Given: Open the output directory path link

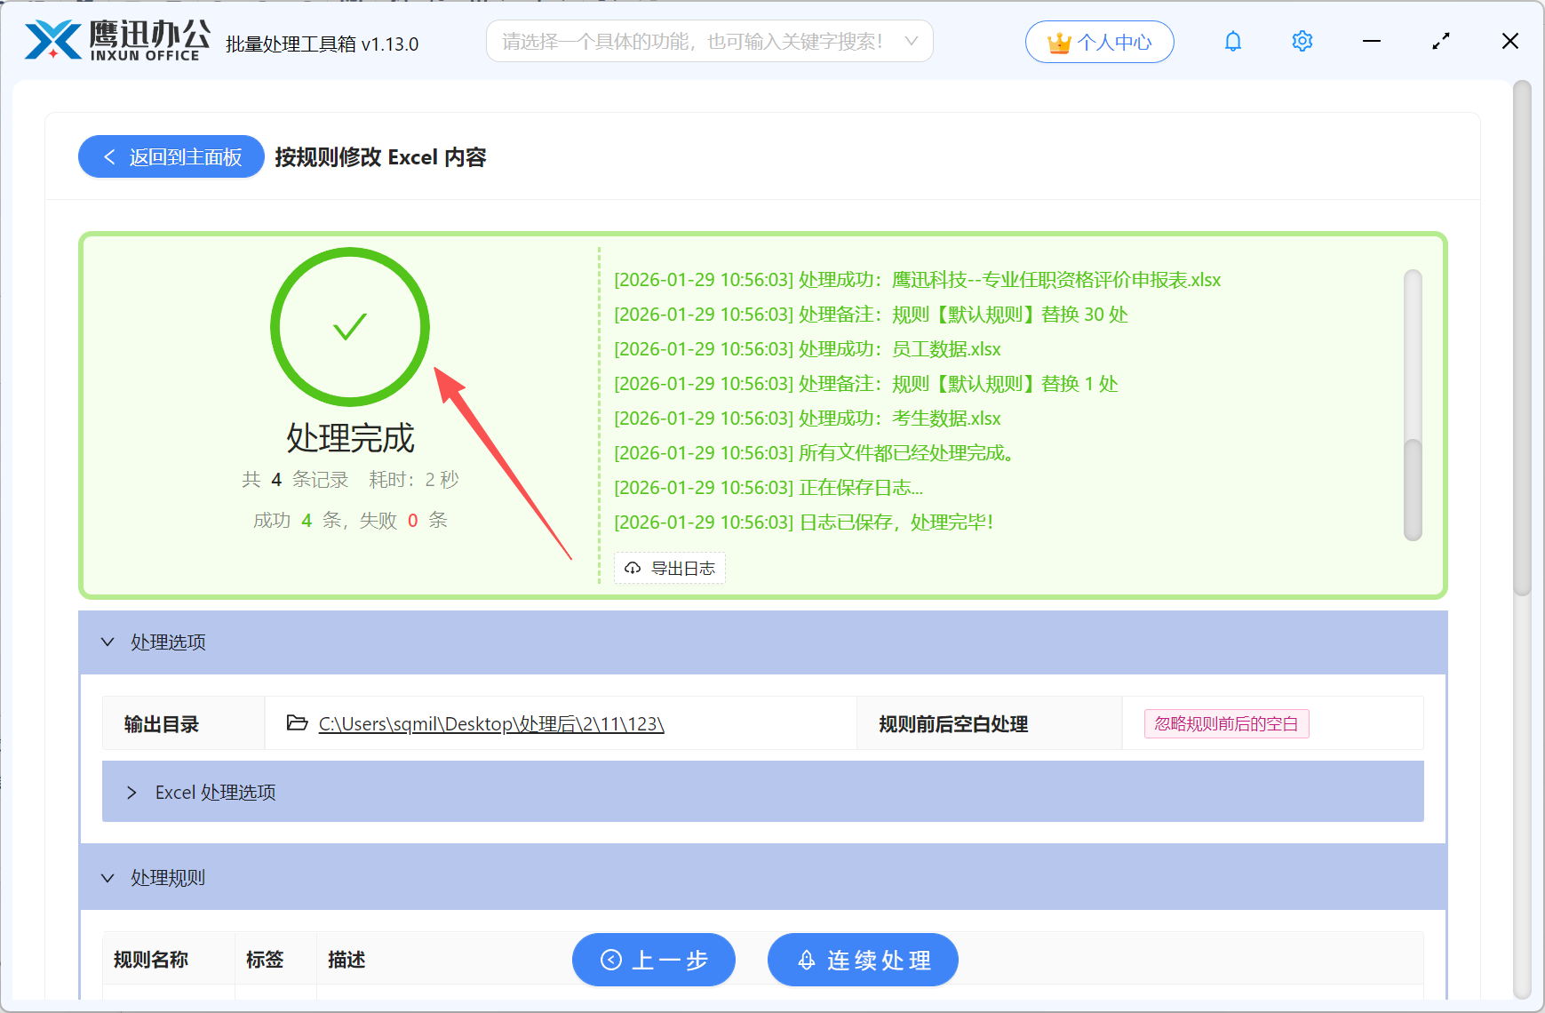Looking at the screenshot, I should (x=490, y=724).
